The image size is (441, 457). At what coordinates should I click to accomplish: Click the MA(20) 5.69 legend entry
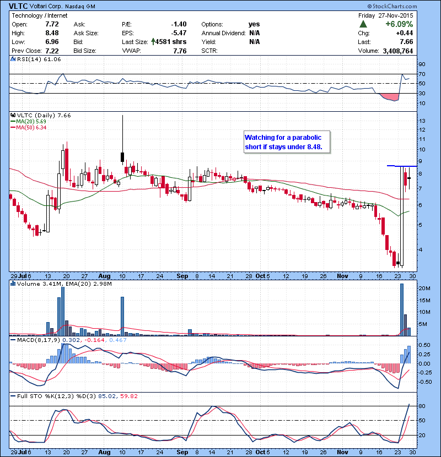pos(28,121)
